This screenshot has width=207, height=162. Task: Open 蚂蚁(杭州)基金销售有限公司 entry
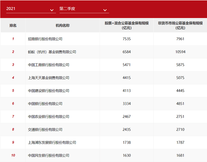tap(52, 52)
